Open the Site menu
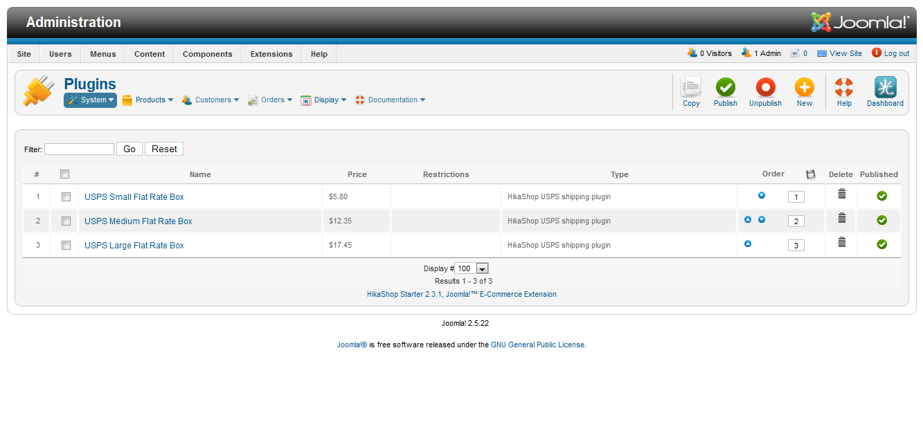923x440 pixels. pos(24,54)
